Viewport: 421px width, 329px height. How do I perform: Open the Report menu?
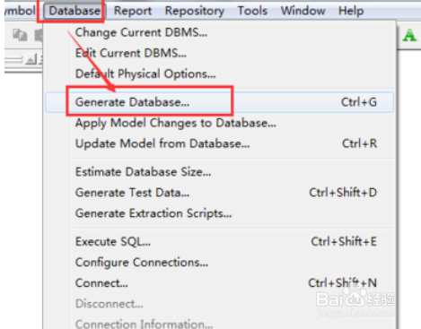click(133, 11)
